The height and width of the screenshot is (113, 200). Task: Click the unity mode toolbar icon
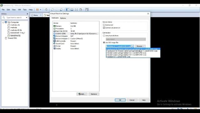coord(81,10)
